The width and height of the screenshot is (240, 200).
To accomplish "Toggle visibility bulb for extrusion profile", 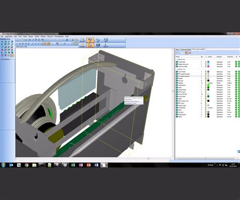I will point(206,66).
